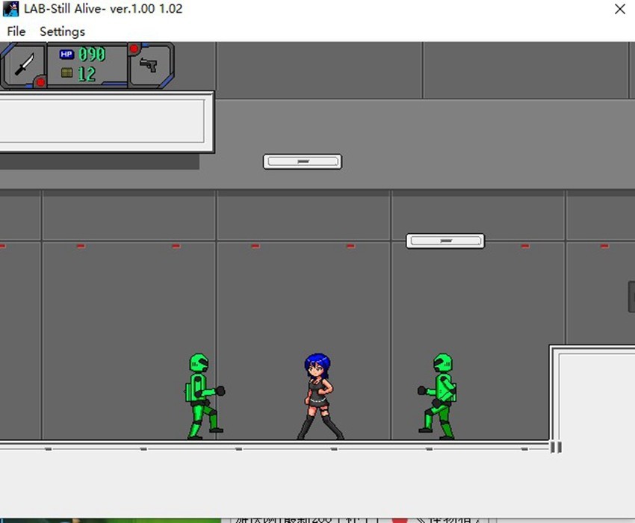Click the ammo bullets icon in HUD
Viewport: 635px width, 523px height.
[66, 72]
